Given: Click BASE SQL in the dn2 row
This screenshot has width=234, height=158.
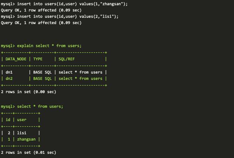Looking at the screenshot, I should tap(42, 78).
